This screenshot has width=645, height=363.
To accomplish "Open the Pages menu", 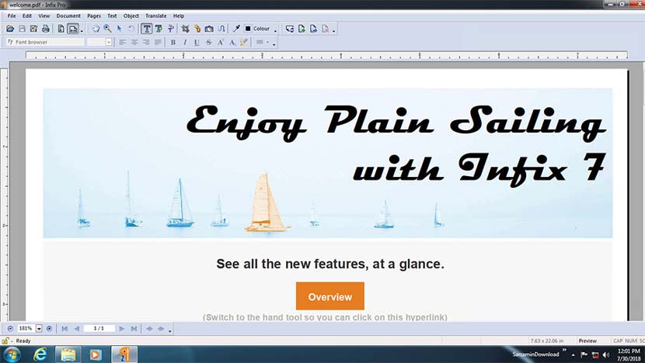I will point(94,16).
